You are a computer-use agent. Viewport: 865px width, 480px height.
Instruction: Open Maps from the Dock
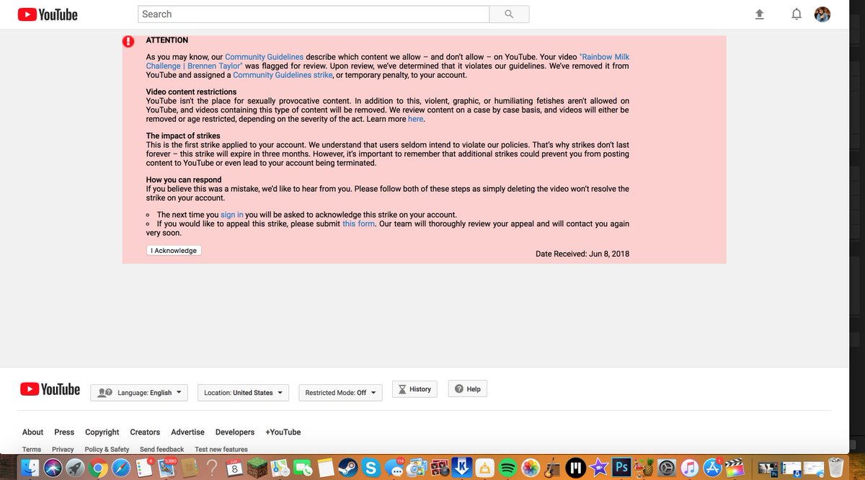[x=280, y=468]
